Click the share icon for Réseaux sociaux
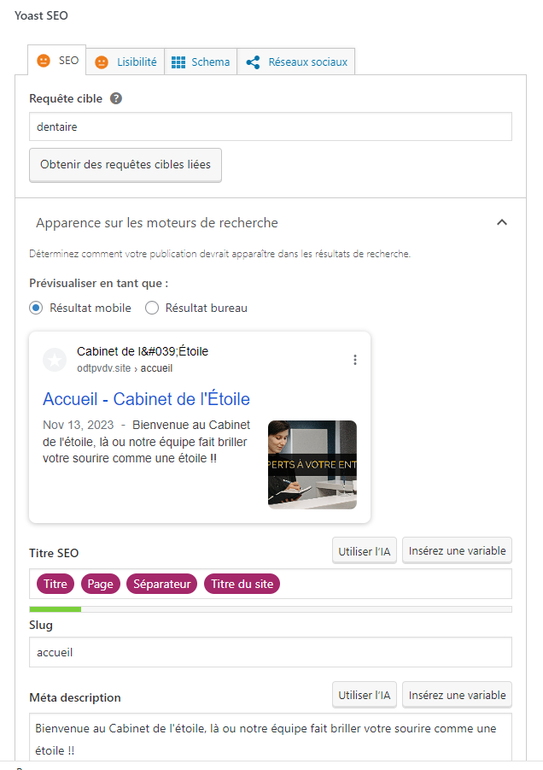 pyautogui.click(x=253, y=62)
